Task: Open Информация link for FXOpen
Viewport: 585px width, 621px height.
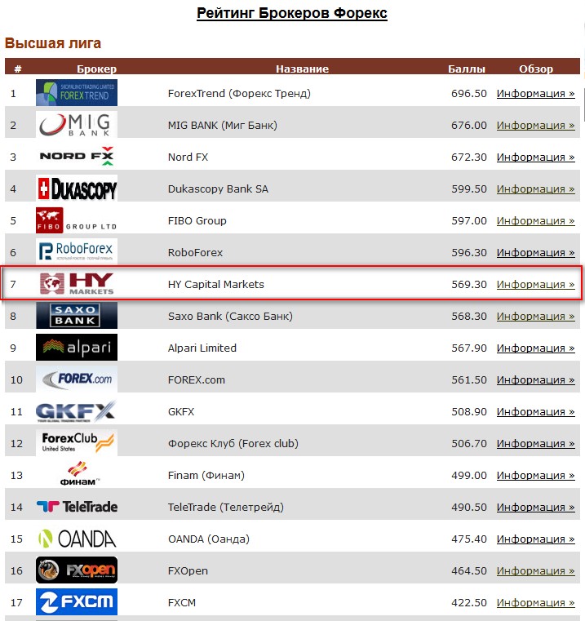Action: [x=535, y=570]
